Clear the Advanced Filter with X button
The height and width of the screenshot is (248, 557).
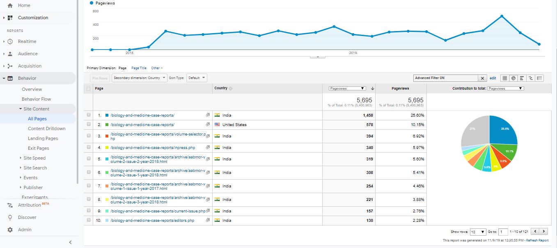(x=483, y=78)
